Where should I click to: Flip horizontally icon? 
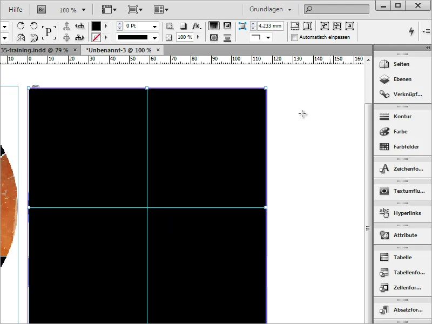click(21, 37)
